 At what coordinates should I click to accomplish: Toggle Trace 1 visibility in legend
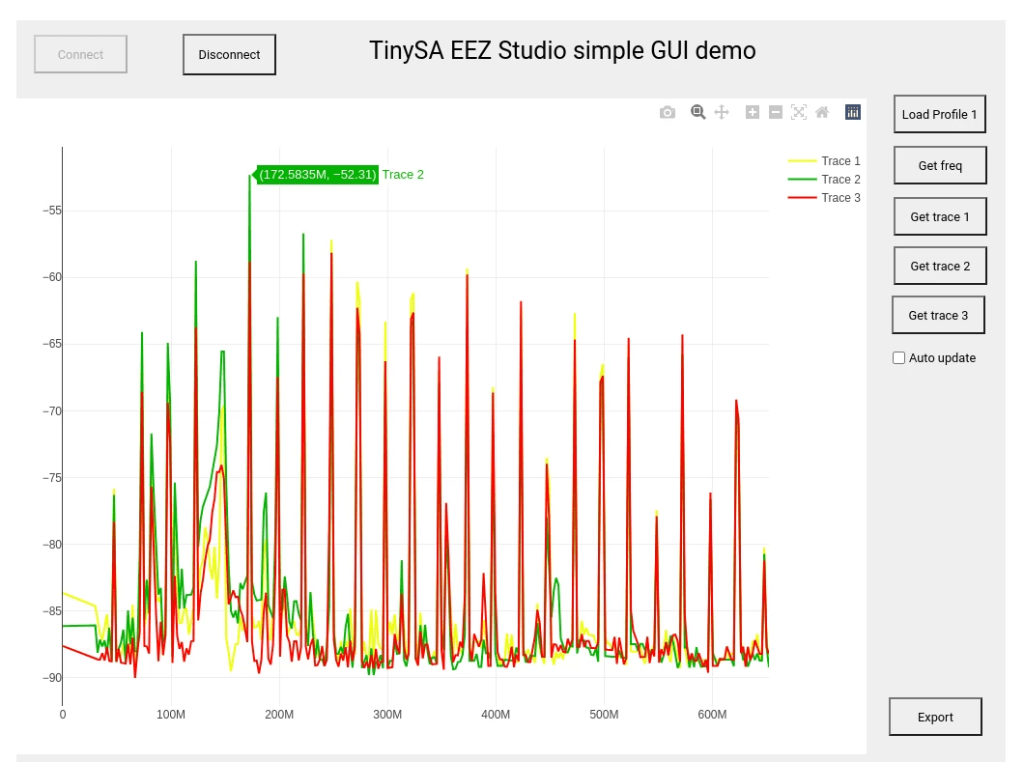(x=824, y=160)
